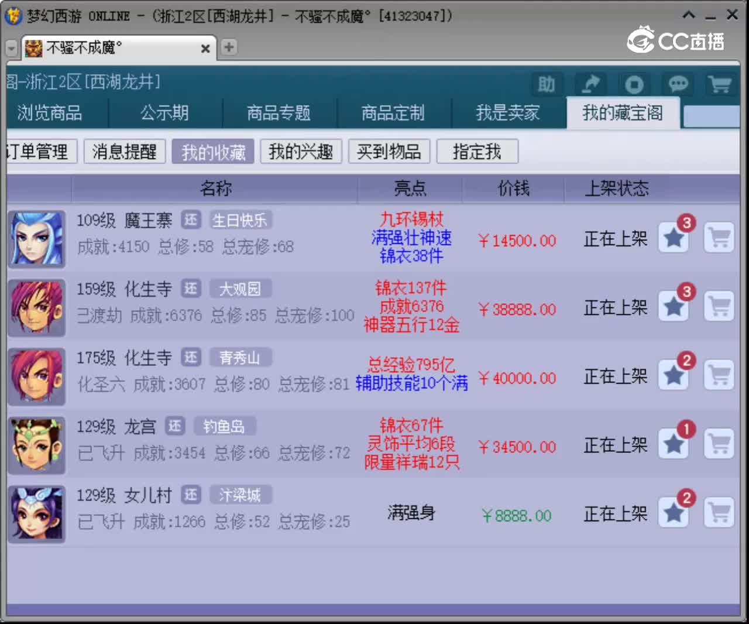The image size is (749, 624).
Task: Click server tag 青秀山
Action: click(x=240, y=357)
